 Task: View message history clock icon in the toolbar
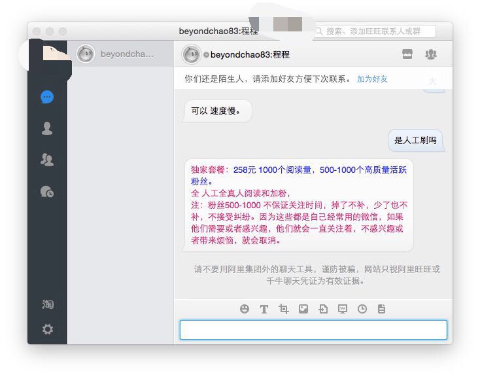[x=362, y=309]
